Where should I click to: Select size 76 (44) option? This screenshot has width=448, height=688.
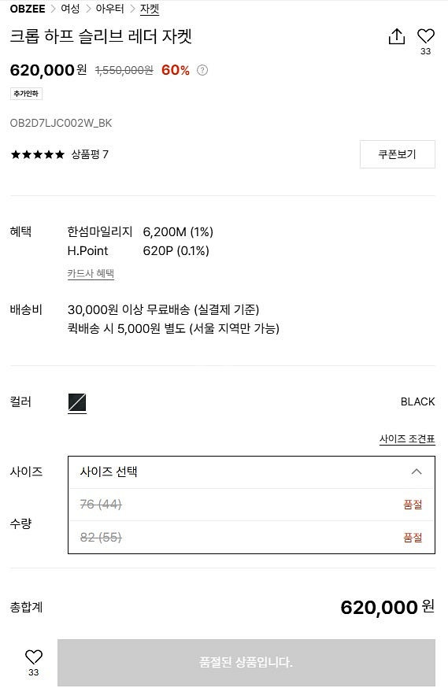click(x=251, y=505)
